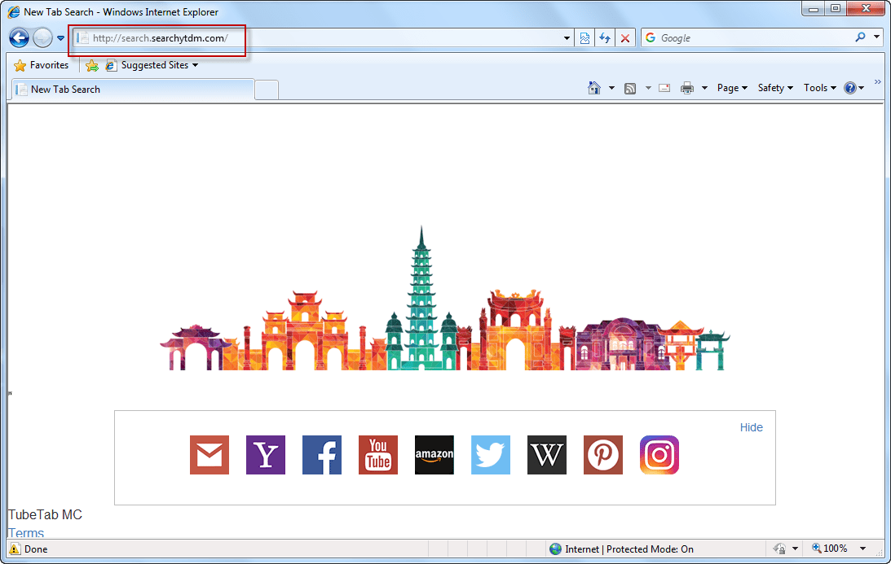Open the Pinterest shortcut tile

tap(603, 455)
